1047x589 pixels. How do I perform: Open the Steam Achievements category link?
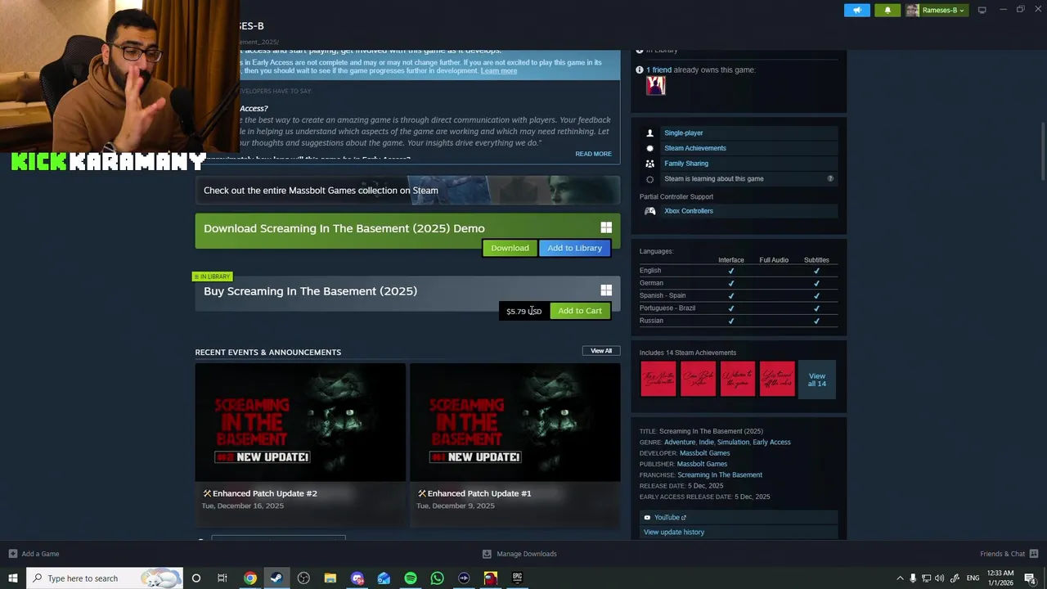pos(694,148)
